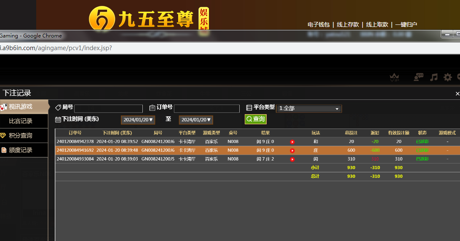Click the music note icon

pos(433,77)
